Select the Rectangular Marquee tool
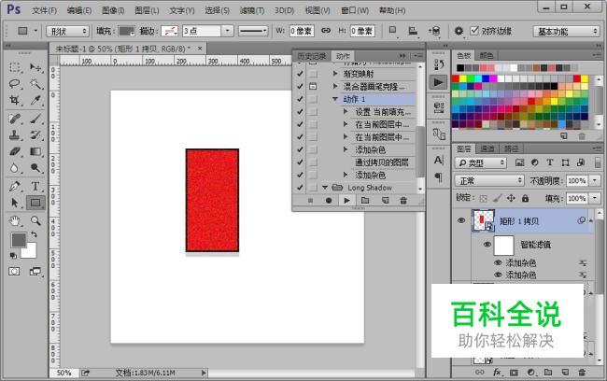This screenshot has height=381, width=607. point(15,67)
